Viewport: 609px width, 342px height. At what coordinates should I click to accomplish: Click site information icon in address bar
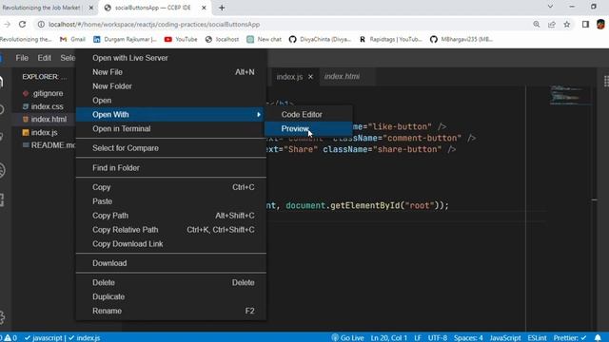(41, 24)
